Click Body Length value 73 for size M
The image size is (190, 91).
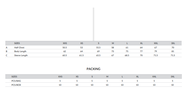click(x=113, y=51)
